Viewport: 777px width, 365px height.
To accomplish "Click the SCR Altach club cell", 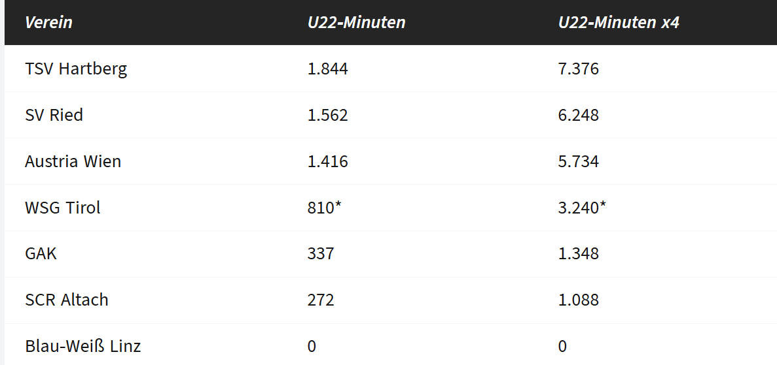I will (x=67, y=300).
